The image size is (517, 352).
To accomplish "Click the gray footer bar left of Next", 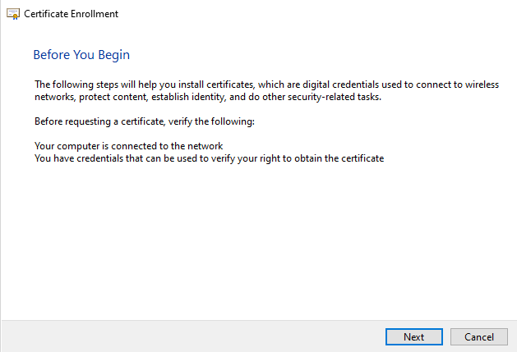I will click(193, 336).
